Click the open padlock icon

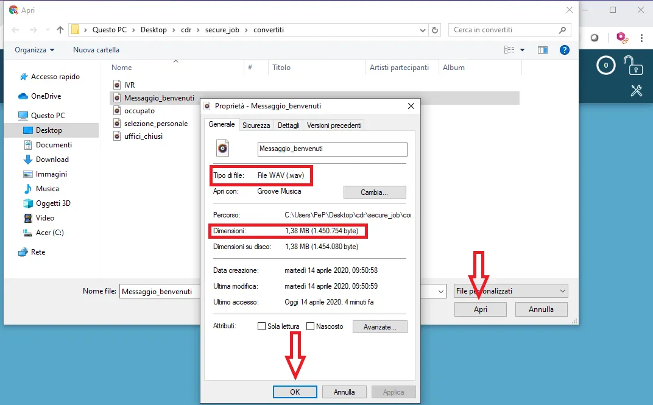coord(632,65)
